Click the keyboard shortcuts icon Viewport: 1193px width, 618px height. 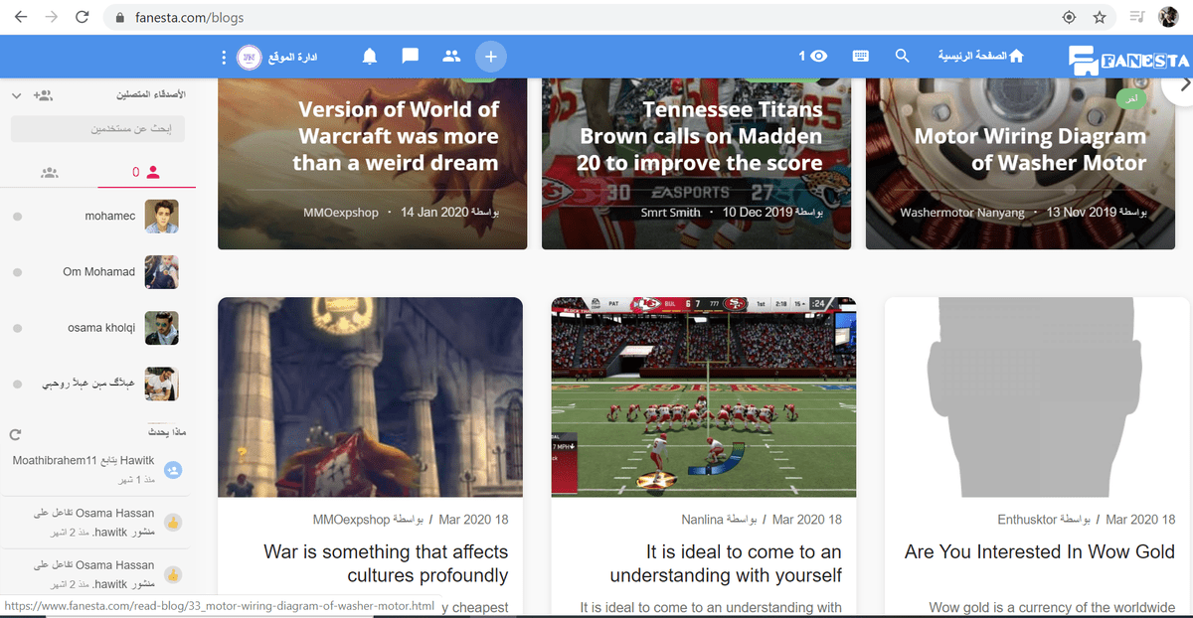tap(860, 57)
